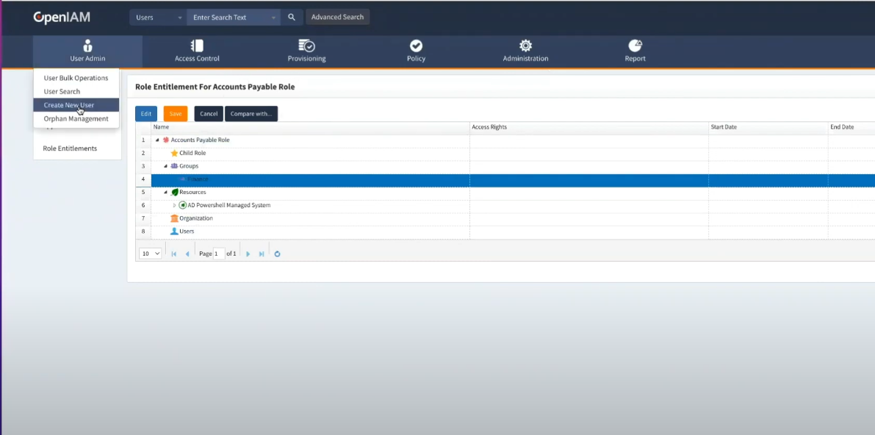Go to the next grid page
This screenshot has height=435, width=875.
click(248, 254)
